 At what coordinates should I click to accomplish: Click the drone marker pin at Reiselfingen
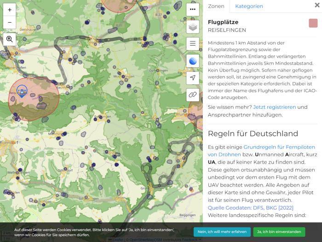(x=22, y=91)
